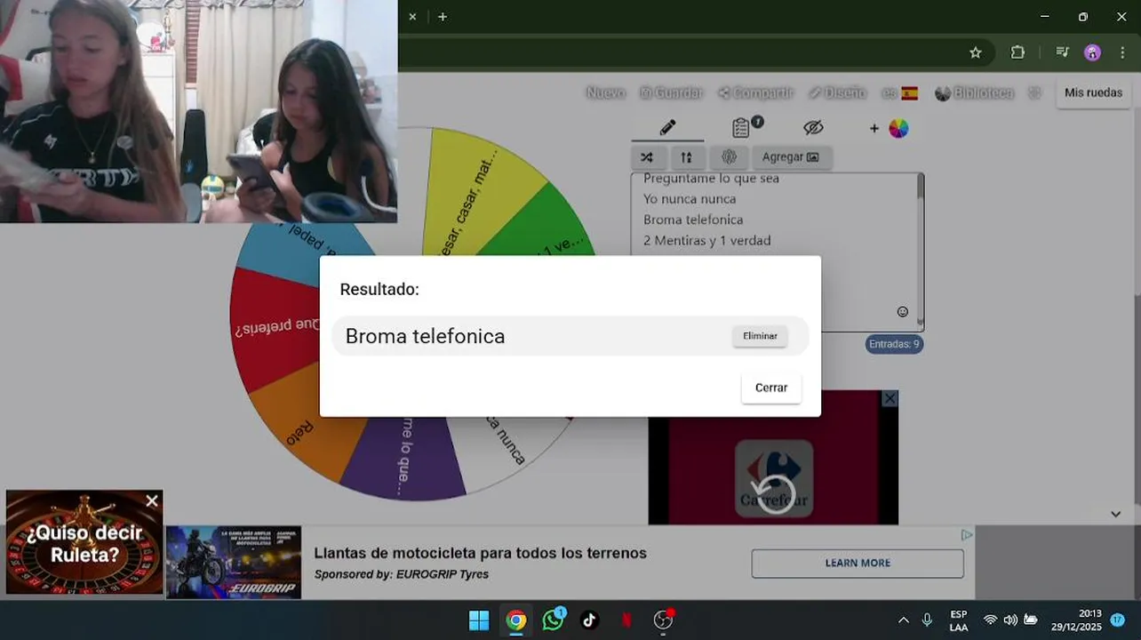Click the 'Preguntame lo que sea' entry line
This screenshot has width=1141, height=640.
(x=711, y=179)
